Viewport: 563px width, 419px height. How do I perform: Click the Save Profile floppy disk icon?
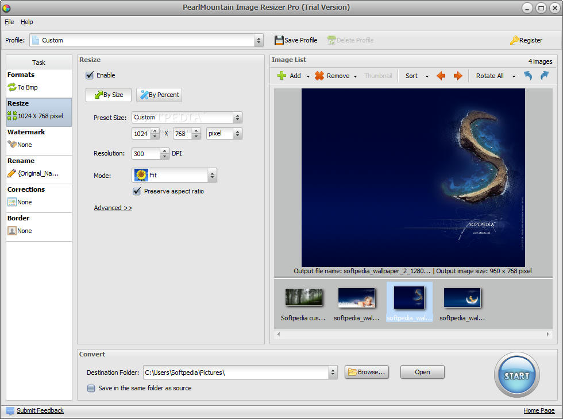click(x=279, y=40)
